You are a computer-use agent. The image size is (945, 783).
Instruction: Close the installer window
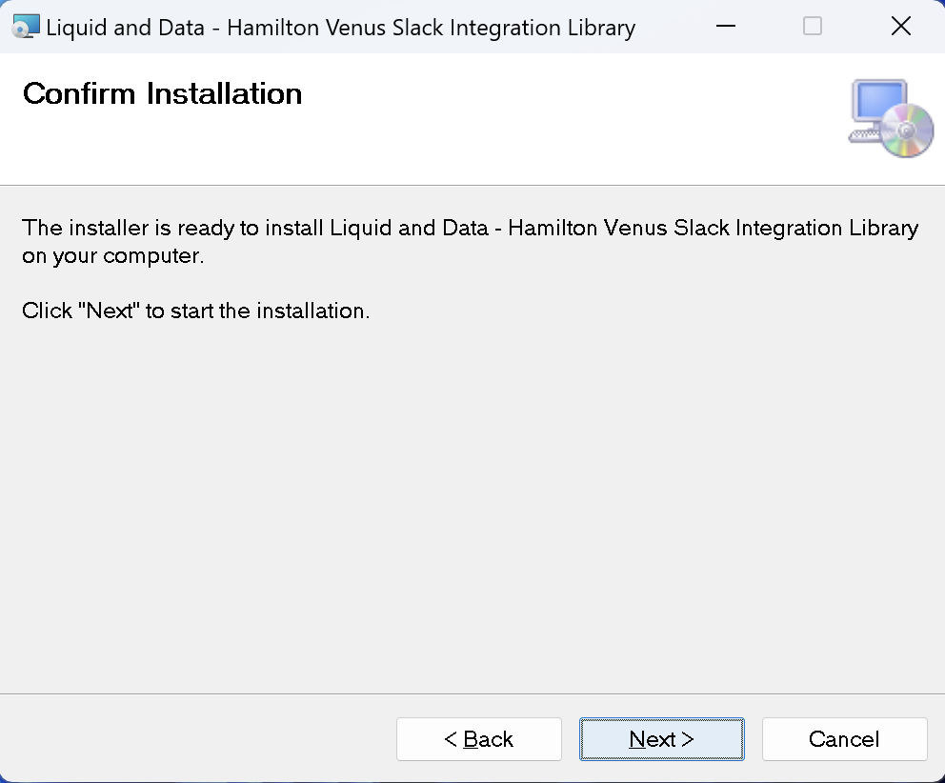pyautogui.click(x=901, y=27)
